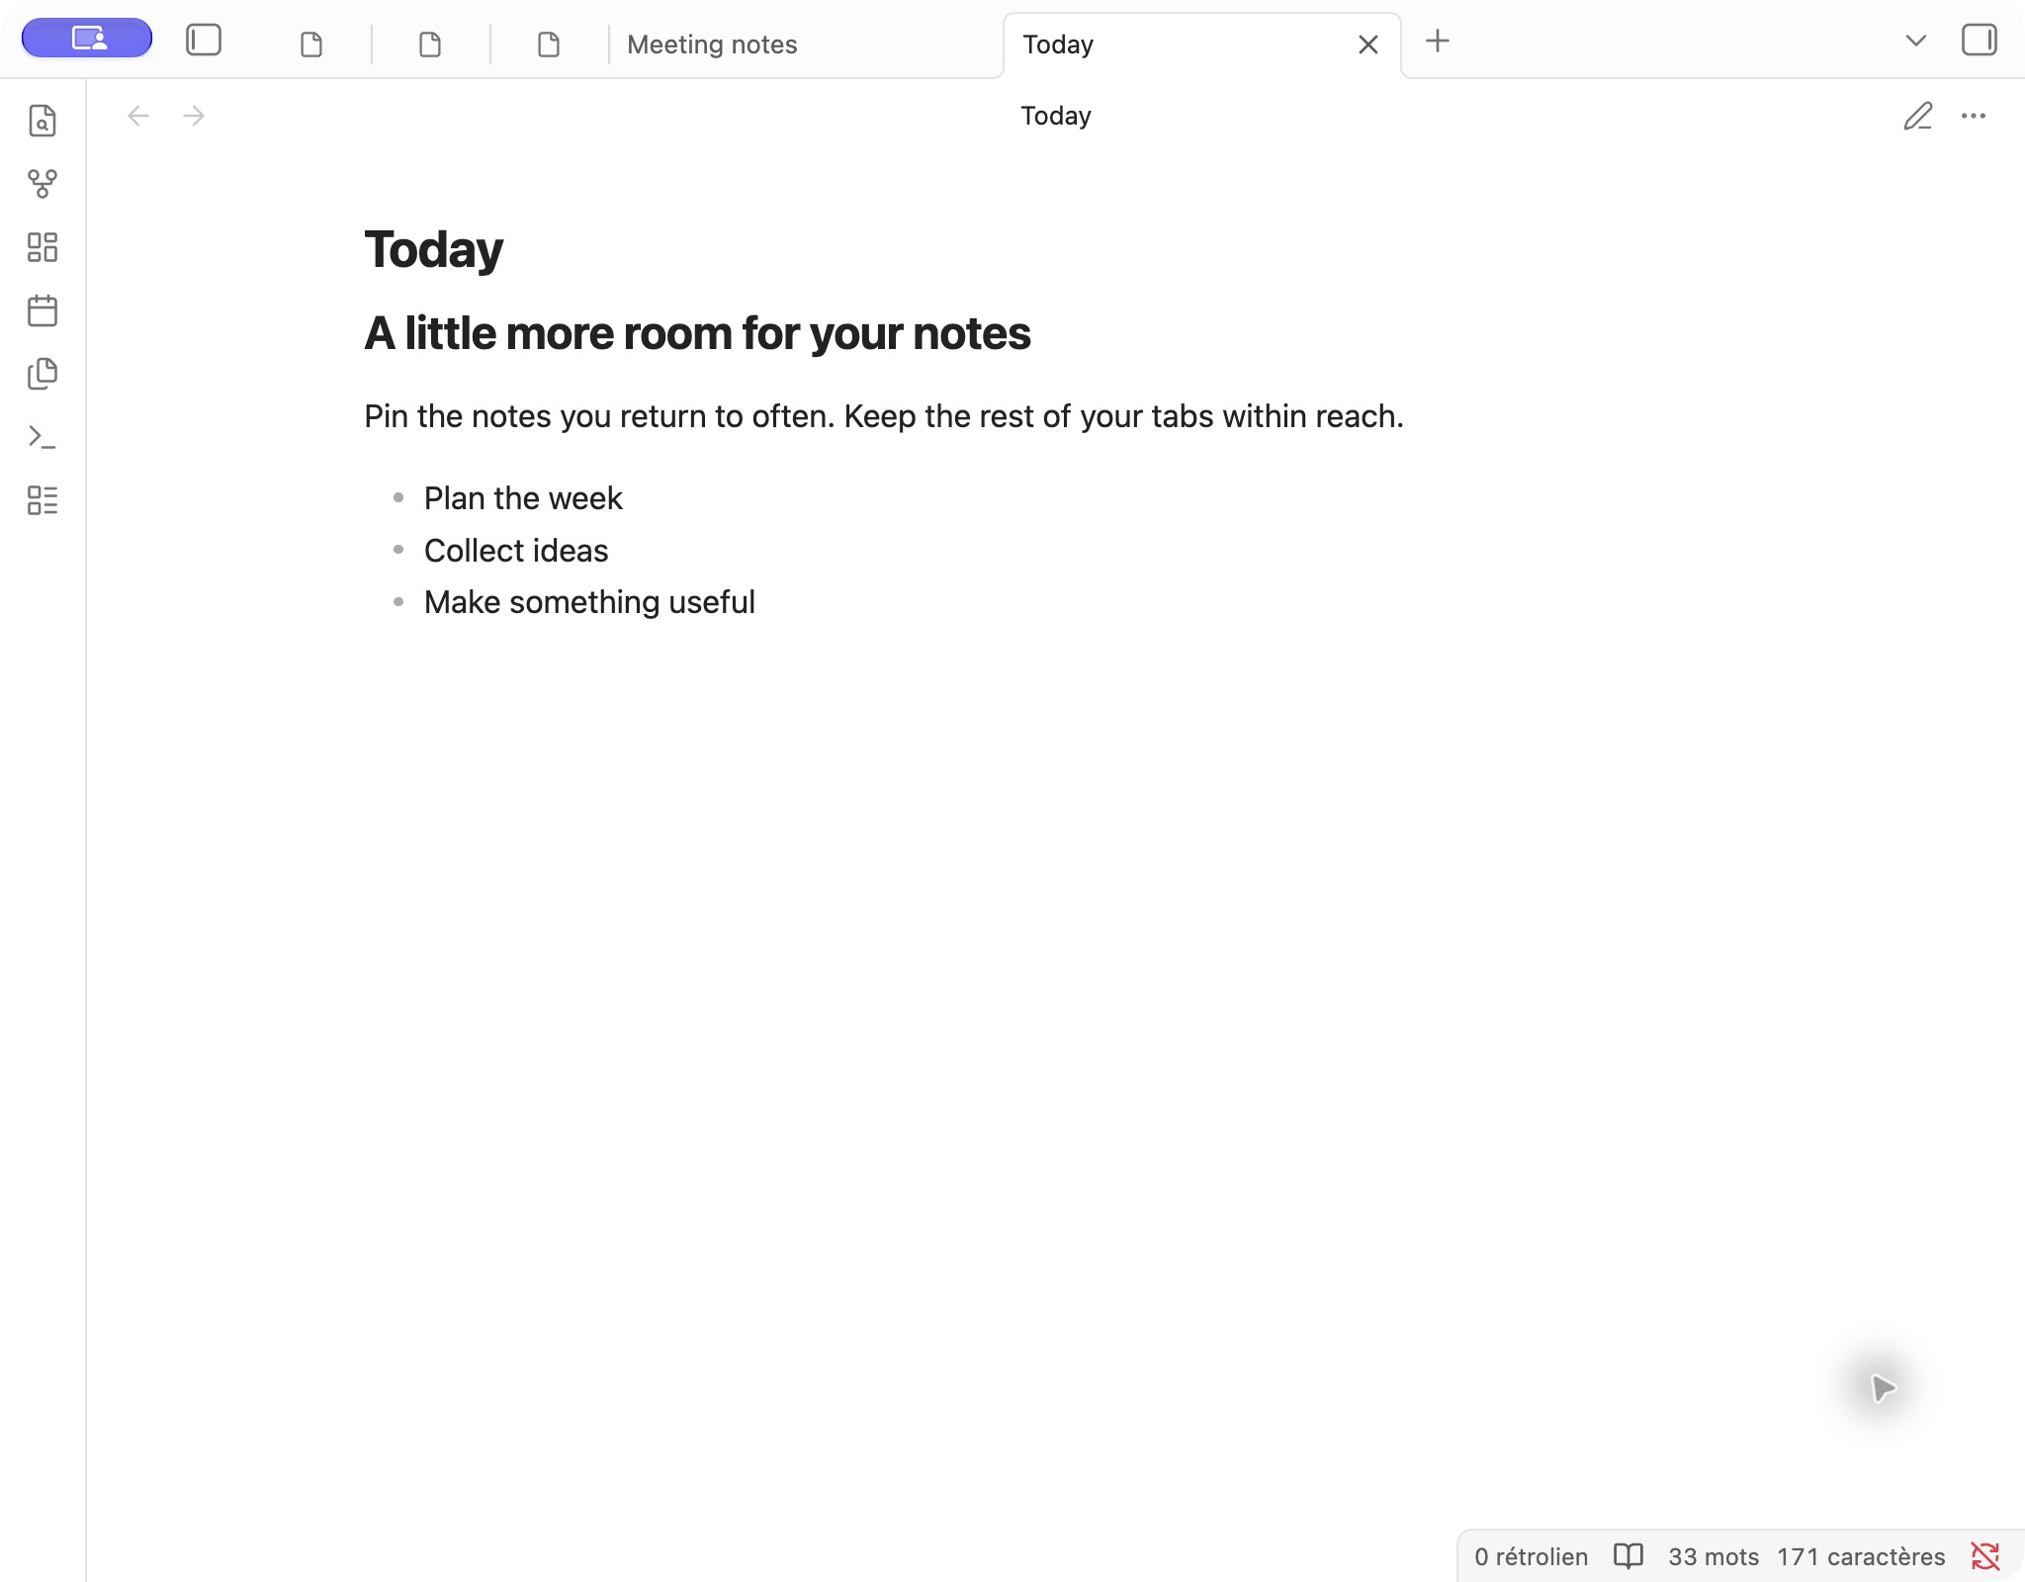Screen dimensions: 2025x1582
Task: Open the more options three-dot menu
Action: tap(1974, 116)
